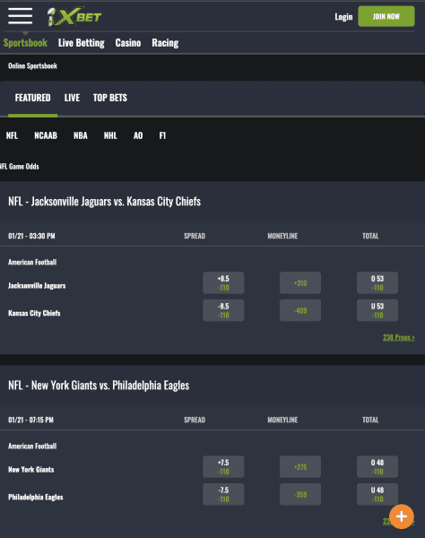Screen dimensions: 425x538
Task: Click the Jacksonville Jaguars team name
Action: click(37, 285)
